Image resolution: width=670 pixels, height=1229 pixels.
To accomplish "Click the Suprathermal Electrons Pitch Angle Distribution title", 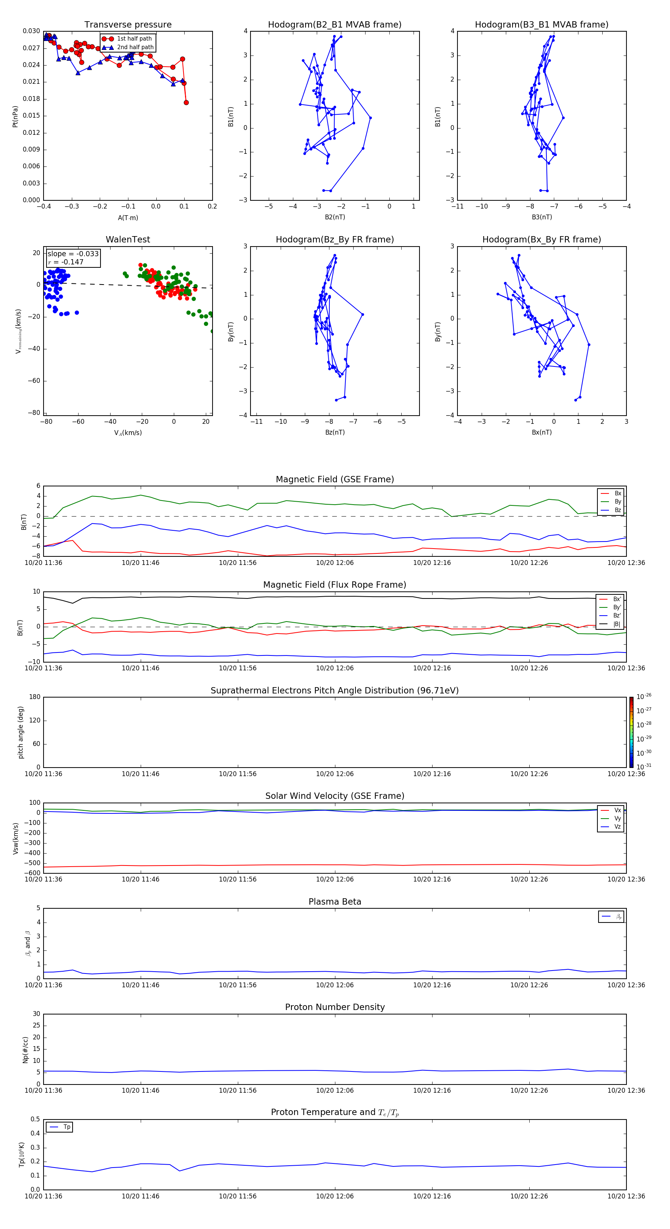I will pos(335,691).
